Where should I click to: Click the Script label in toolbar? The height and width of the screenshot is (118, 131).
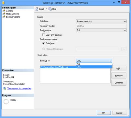pos(42,9)
